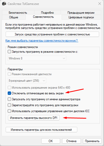This screenshot has height=146, width=104.
Task: Toggle Зарегистрируйте эту программу для перезагрузки checkbox
Action: pos(9,105)
